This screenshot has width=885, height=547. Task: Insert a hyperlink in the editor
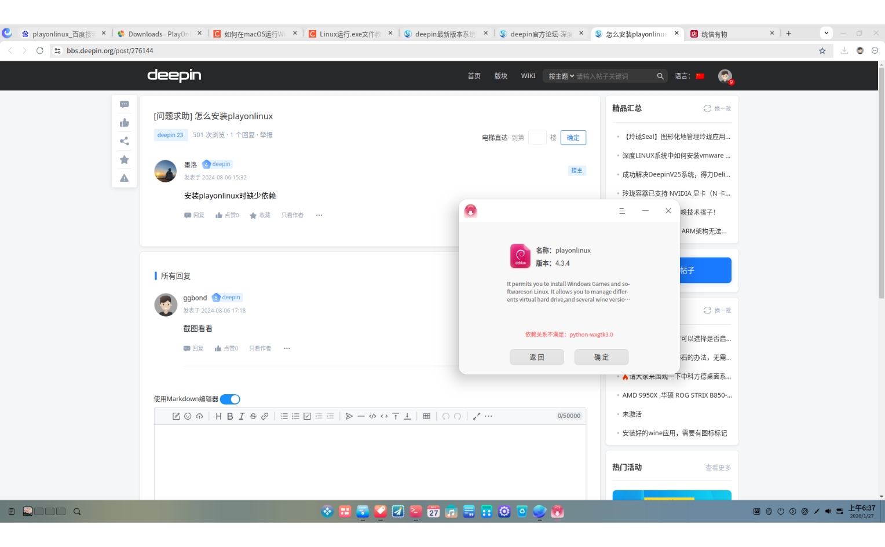point(265,416)
